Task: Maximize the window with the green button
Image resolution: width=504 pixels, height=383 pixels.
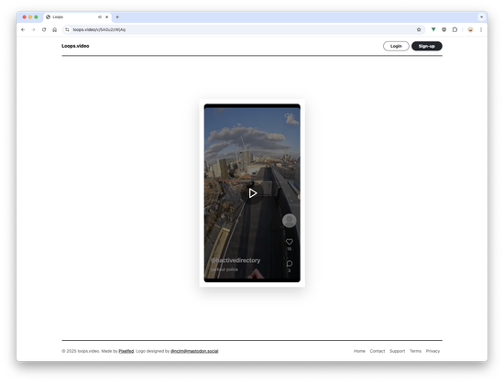Action: [x=36, y=17]
